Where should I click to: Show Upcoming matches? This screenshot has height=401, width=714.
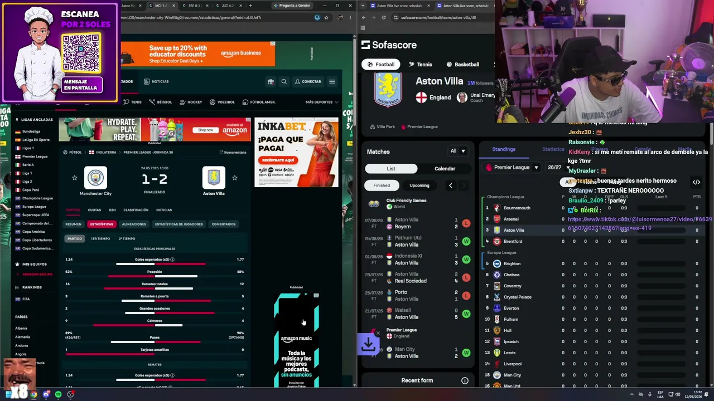point(419,185)
